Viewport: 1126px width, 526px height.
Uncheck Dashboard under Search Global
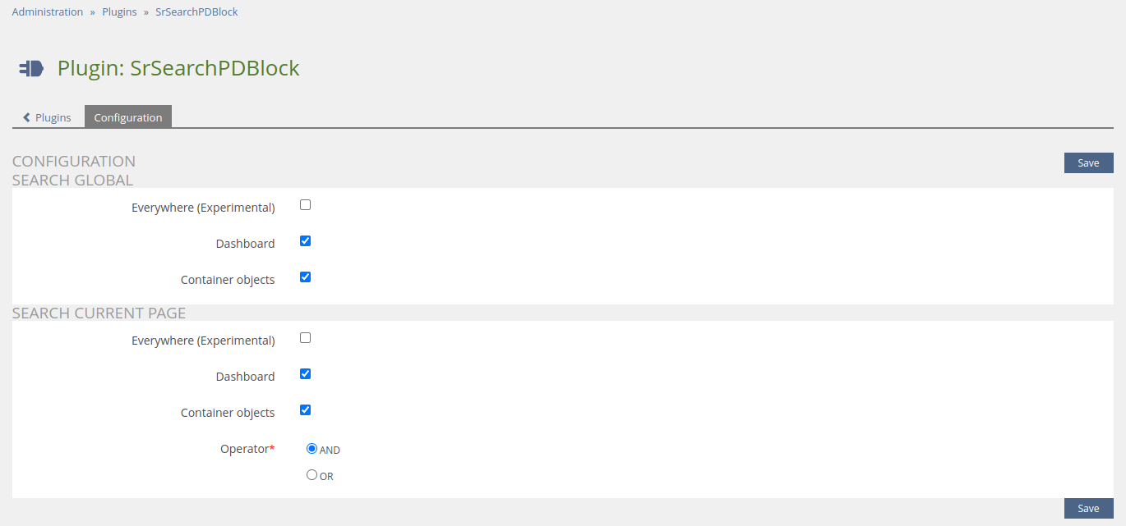pyautogui.click(x=306, y=241)
